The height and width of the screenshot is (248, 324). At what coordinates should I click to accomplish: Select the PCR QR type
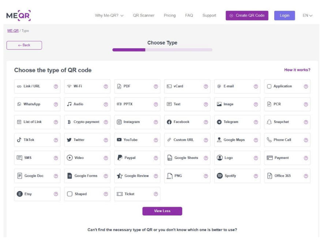287,104
